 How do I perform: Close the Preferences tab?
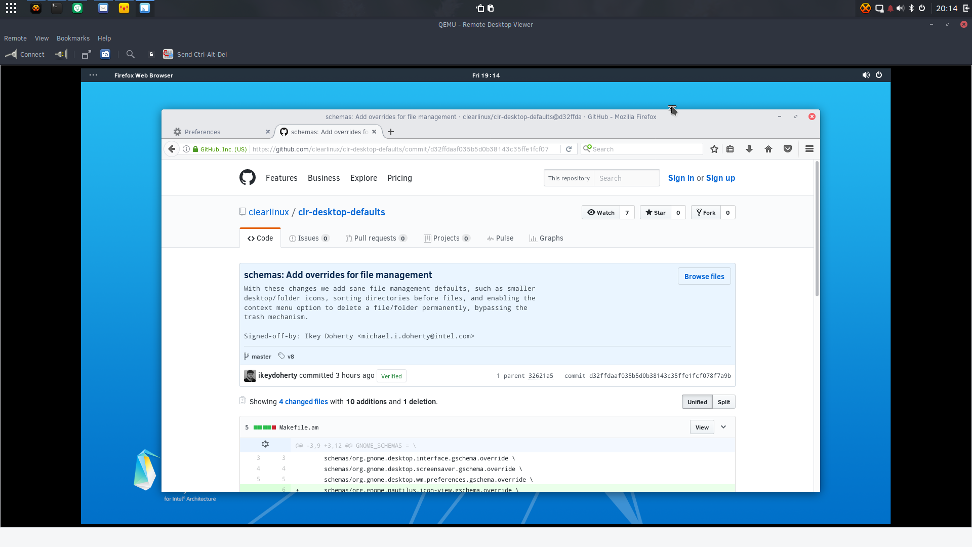(268, 132)
